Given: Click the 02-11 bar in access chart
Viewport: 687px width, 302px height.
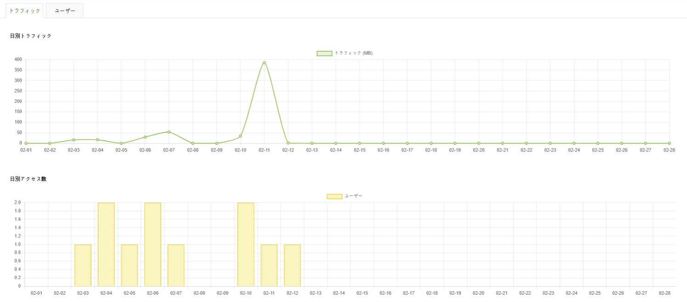Looking at the screenshot, I should (x=269, y=265).
